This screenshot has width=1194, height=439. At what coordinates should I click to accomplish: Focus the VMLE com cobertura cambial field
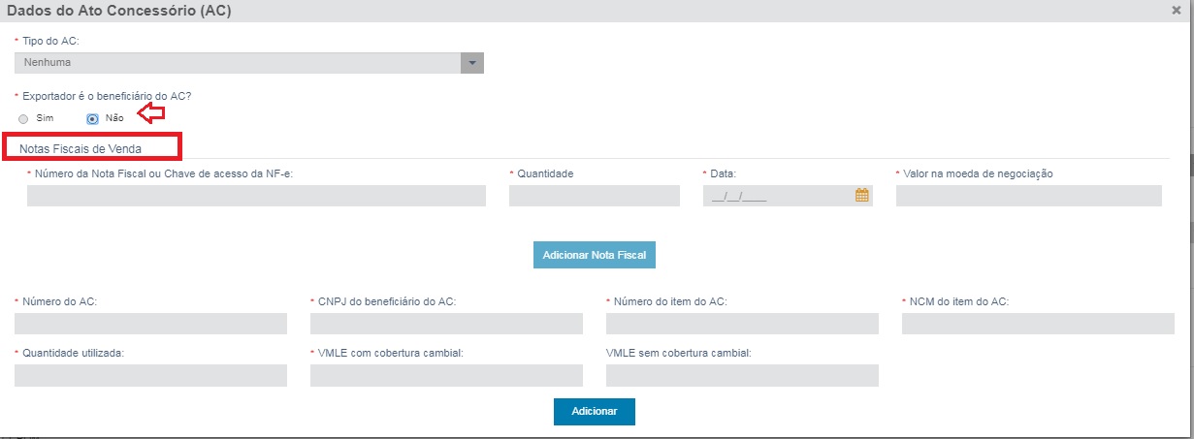click(446, 375)
